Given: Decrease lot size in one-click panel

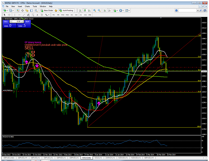Looking at the screenshot, I should [x=11, y=21].
